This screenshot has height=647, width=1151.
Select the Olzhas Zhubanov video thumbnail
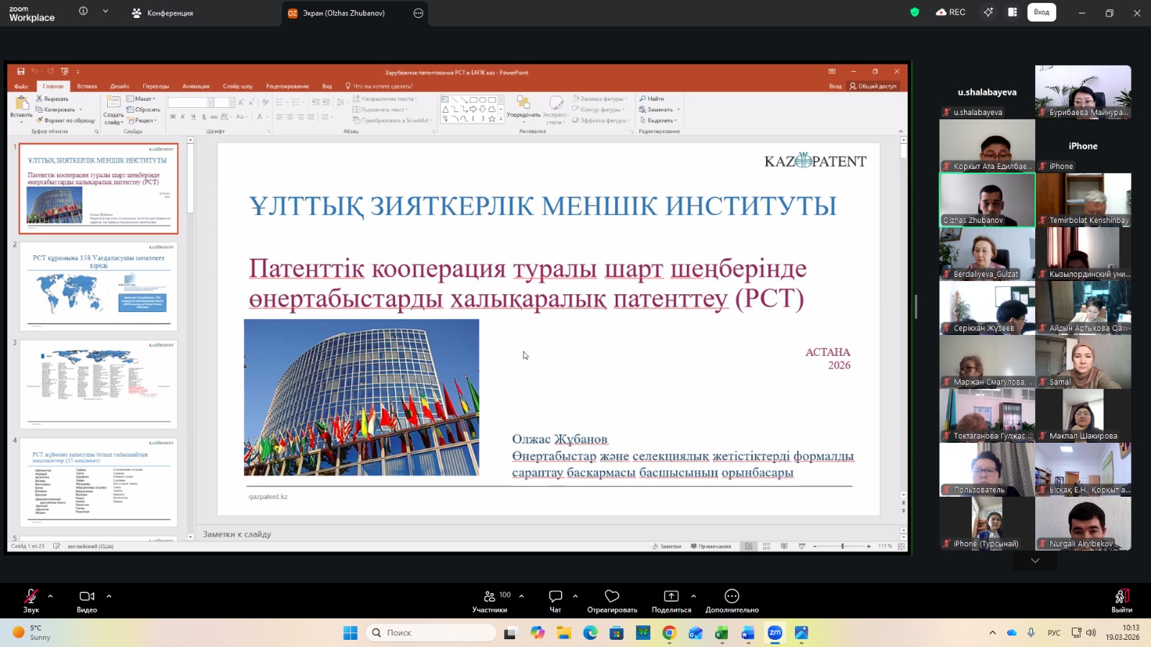point(987,200)
